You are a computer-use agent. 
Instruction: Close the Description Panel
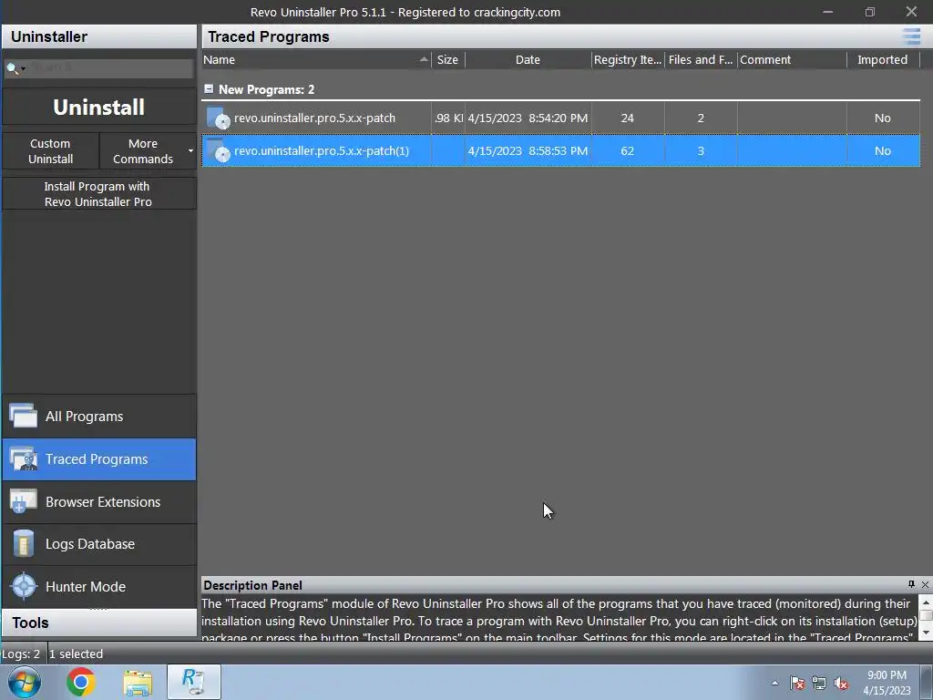tap(926, 584)
